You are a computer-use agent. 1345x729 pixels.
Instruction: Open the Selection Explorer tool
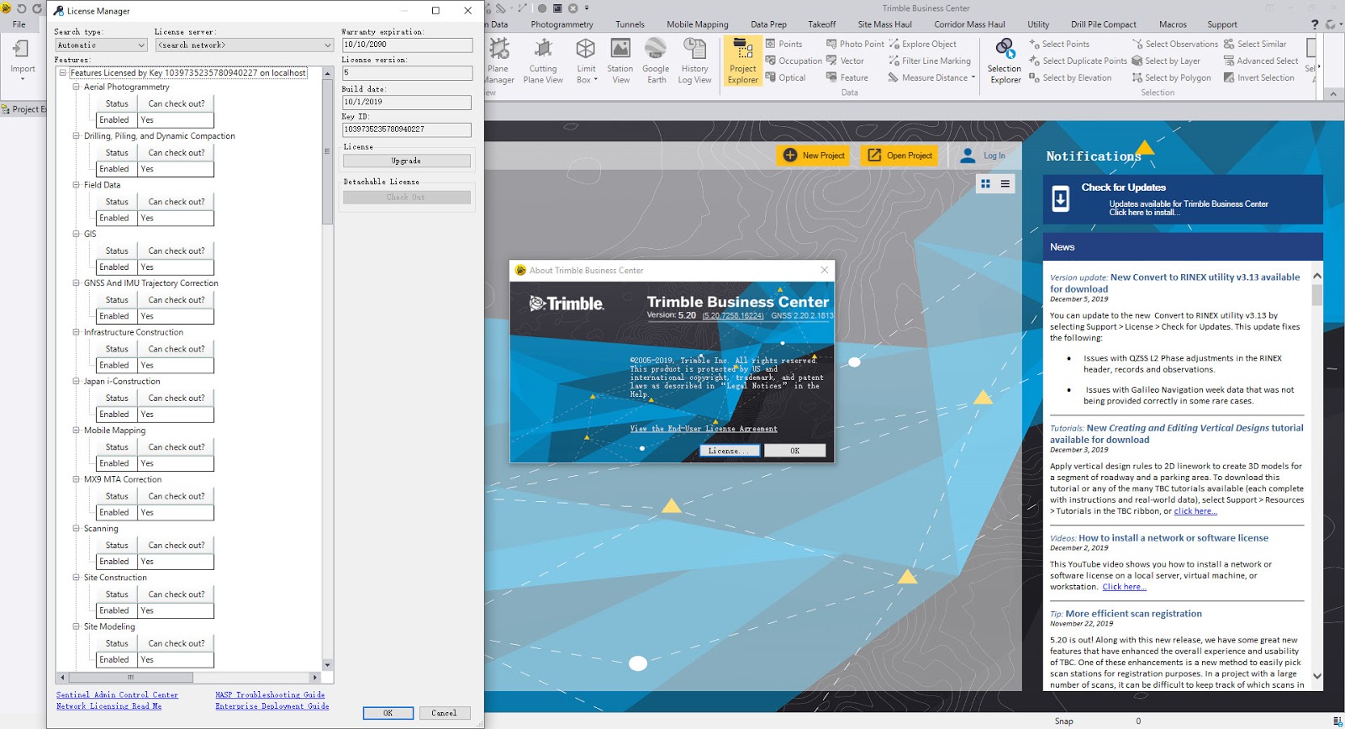(x=1005, y=61)
